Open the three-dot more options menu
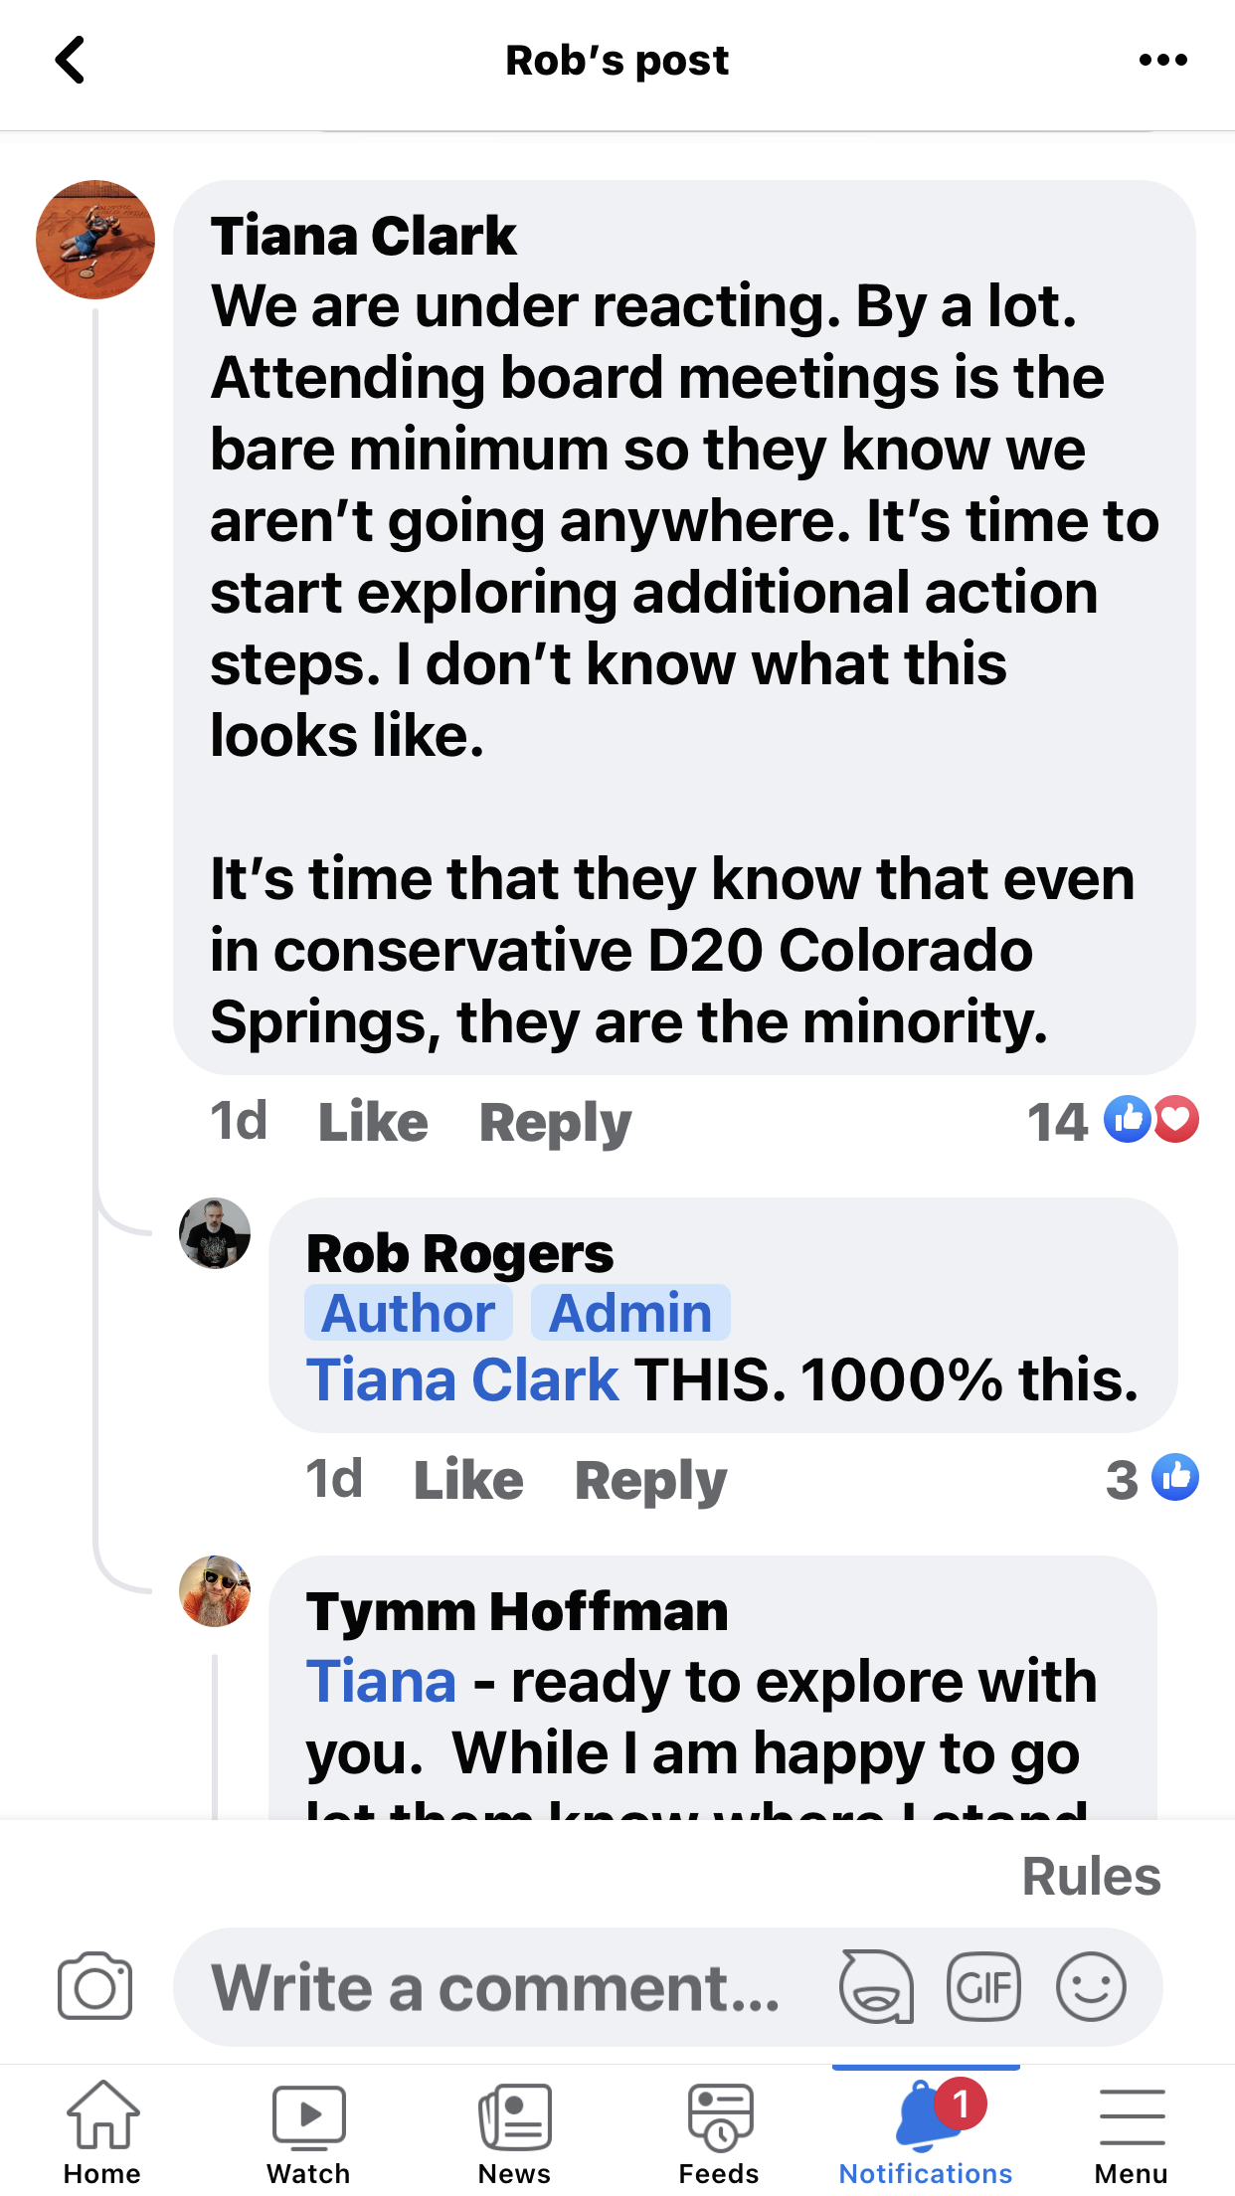This screenshot has width=1235, height=2196. click(1162, 61)
